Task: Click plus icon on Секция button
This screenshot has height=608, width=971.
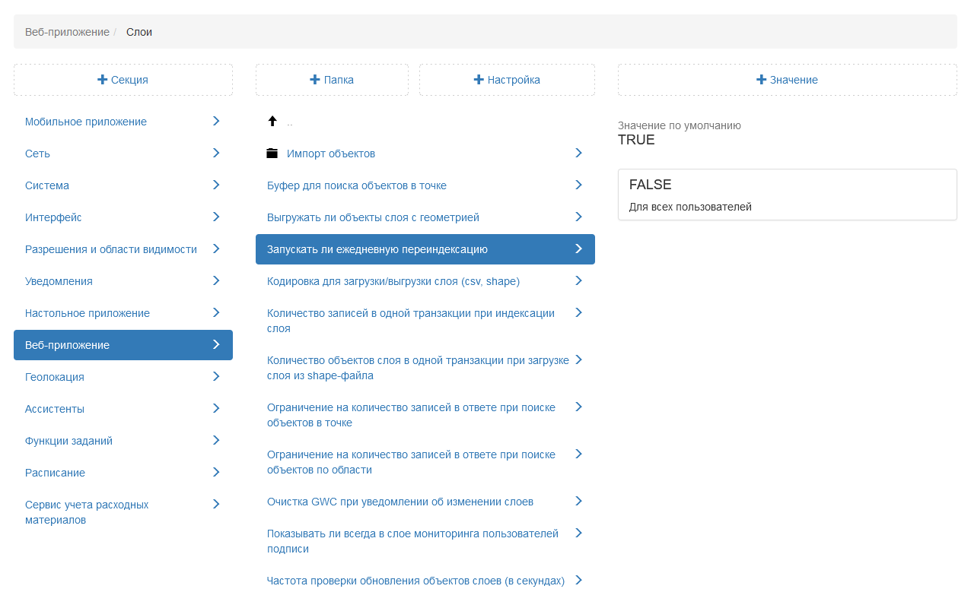Action: (103, 80)
